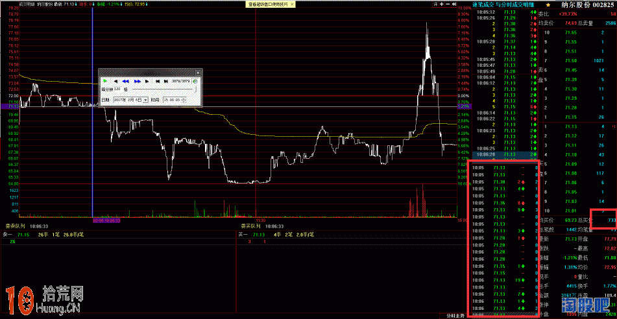Close the replay control dialog

(197, 73)
